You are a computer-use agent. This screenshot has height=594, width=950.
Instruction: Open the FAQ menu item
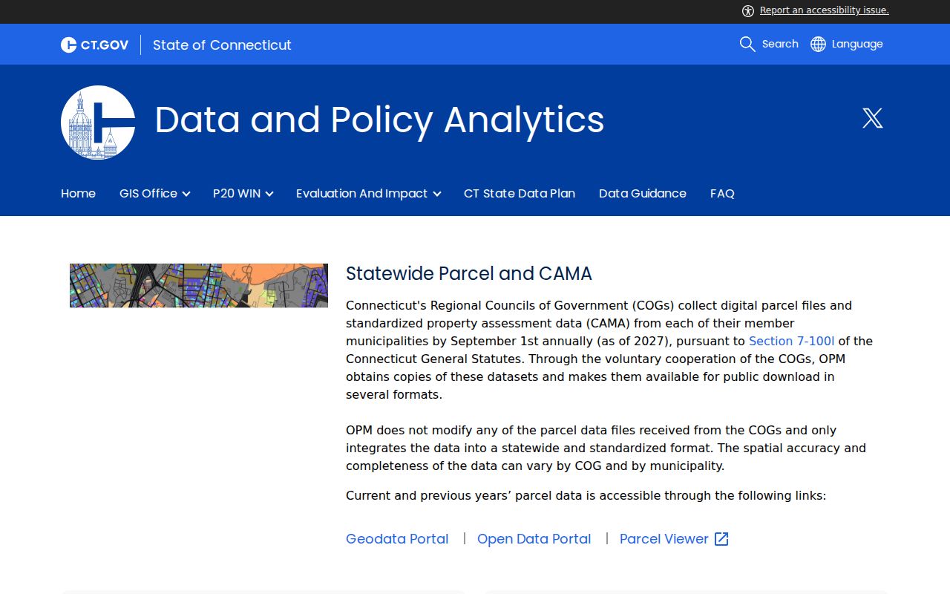point(722,193)
